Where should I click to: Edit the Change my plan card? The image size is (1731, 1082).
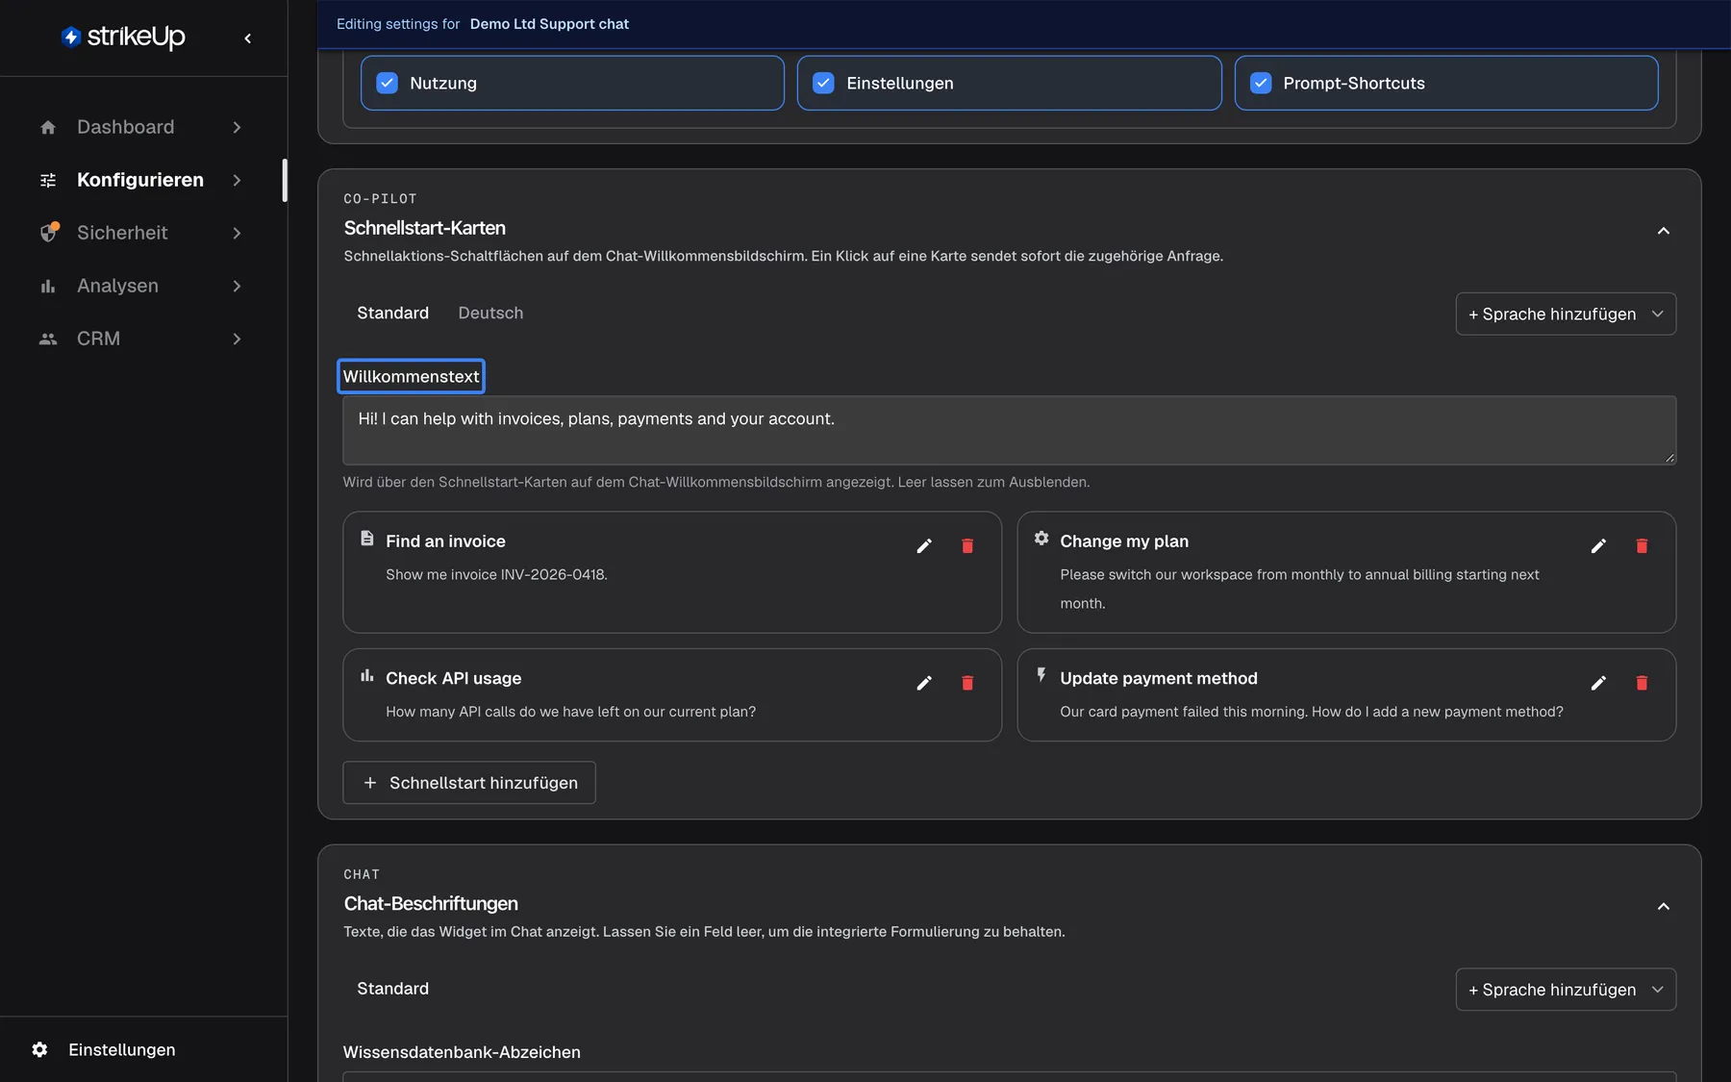click(x=1598, y=546)
